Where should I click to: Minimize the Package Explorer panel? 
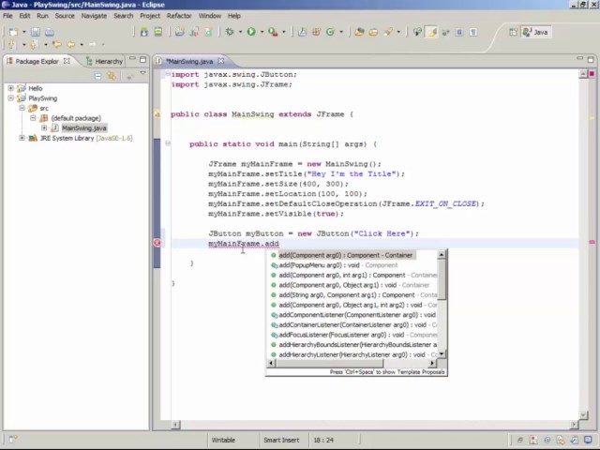tap(132, 59)
